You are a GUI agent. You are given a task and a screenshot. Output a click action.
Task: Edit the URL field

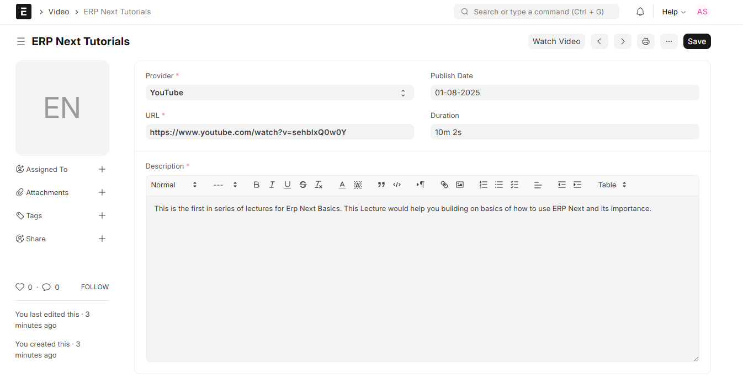point(279,132)
